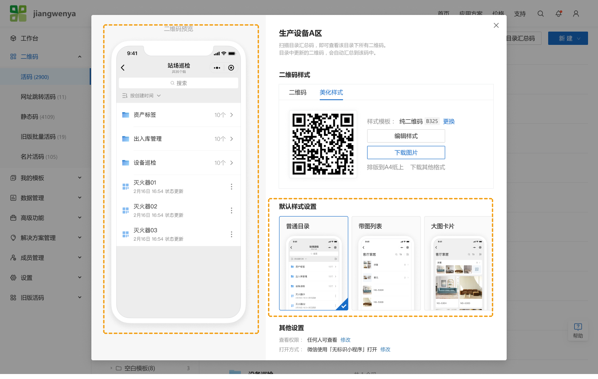Open the three-dot menu in the phone header
The image size is (598, 379).
click(x=217, y=68)
